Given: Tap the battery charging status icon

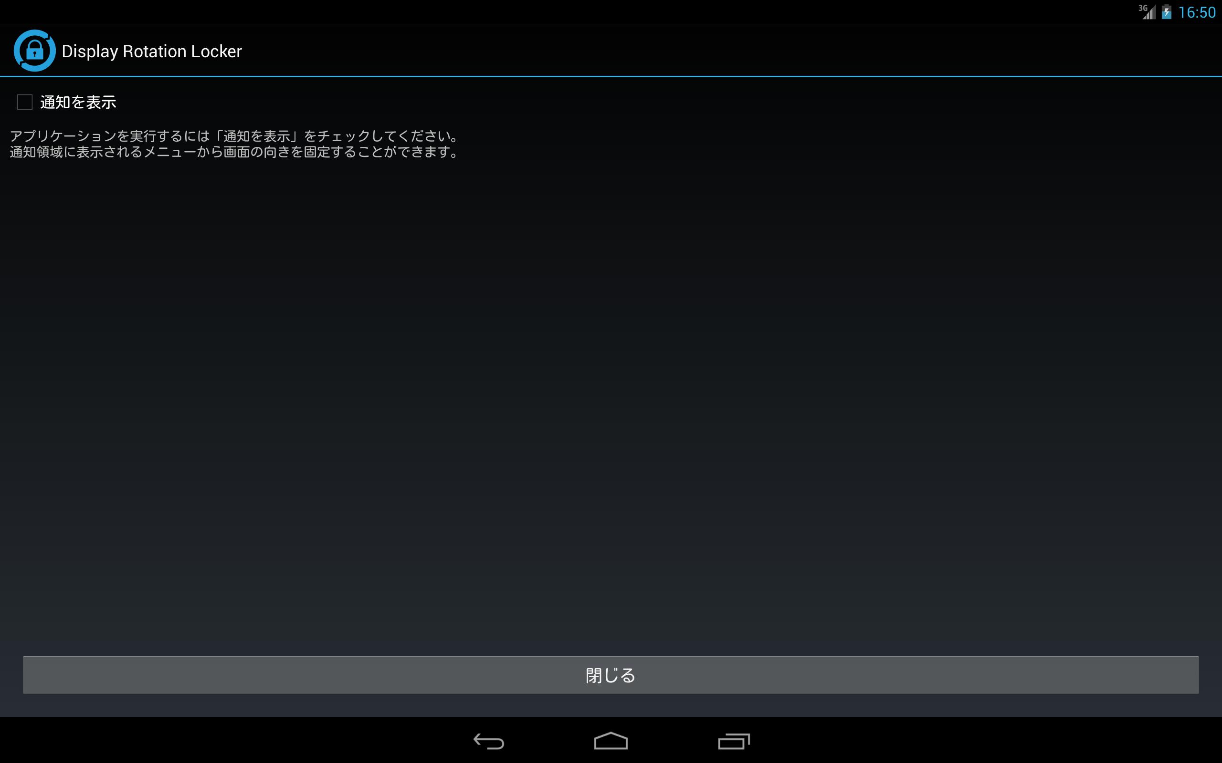Looking at the screenshot, I should 1167,11.
